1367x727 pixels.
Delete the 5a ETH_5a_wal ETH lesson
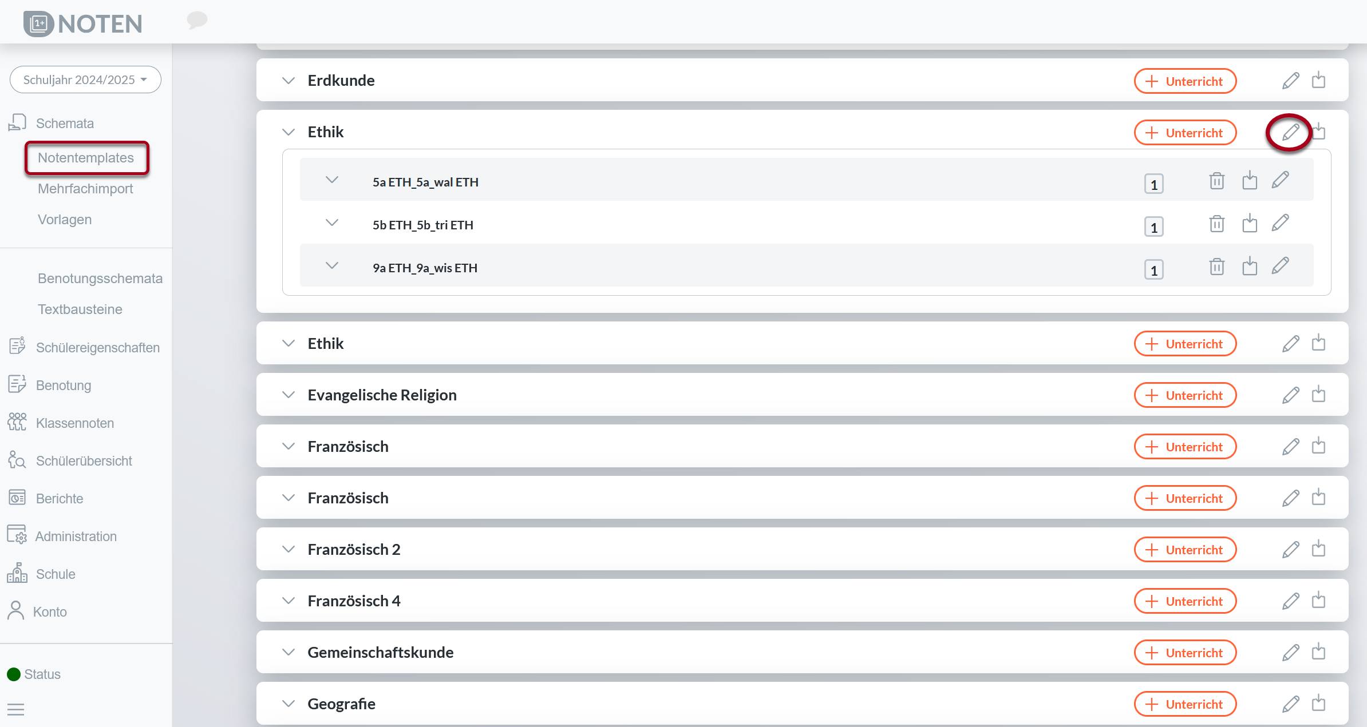tap(1216, 181)
